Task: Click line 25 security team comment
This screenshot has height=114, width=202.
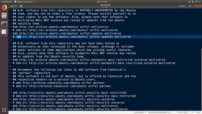Action: (x=27, y=23)
